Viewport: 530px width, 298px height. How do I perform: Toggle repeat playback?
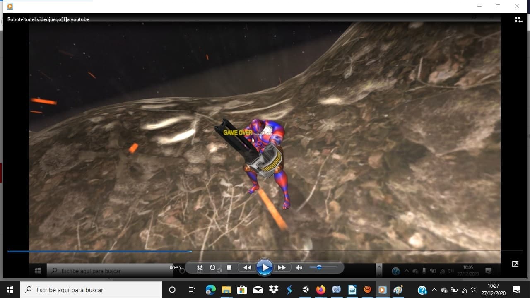(212, 267)
